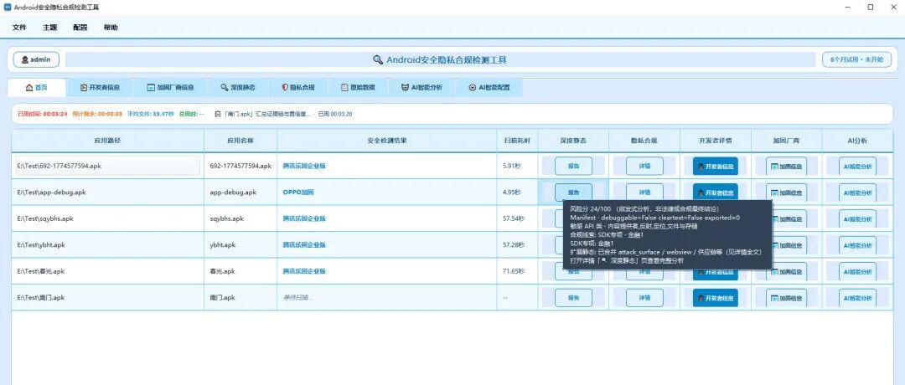This screenshot has height=385, width=905.
Task: Switch to the 首页 tab
Action: click(36, 88)
